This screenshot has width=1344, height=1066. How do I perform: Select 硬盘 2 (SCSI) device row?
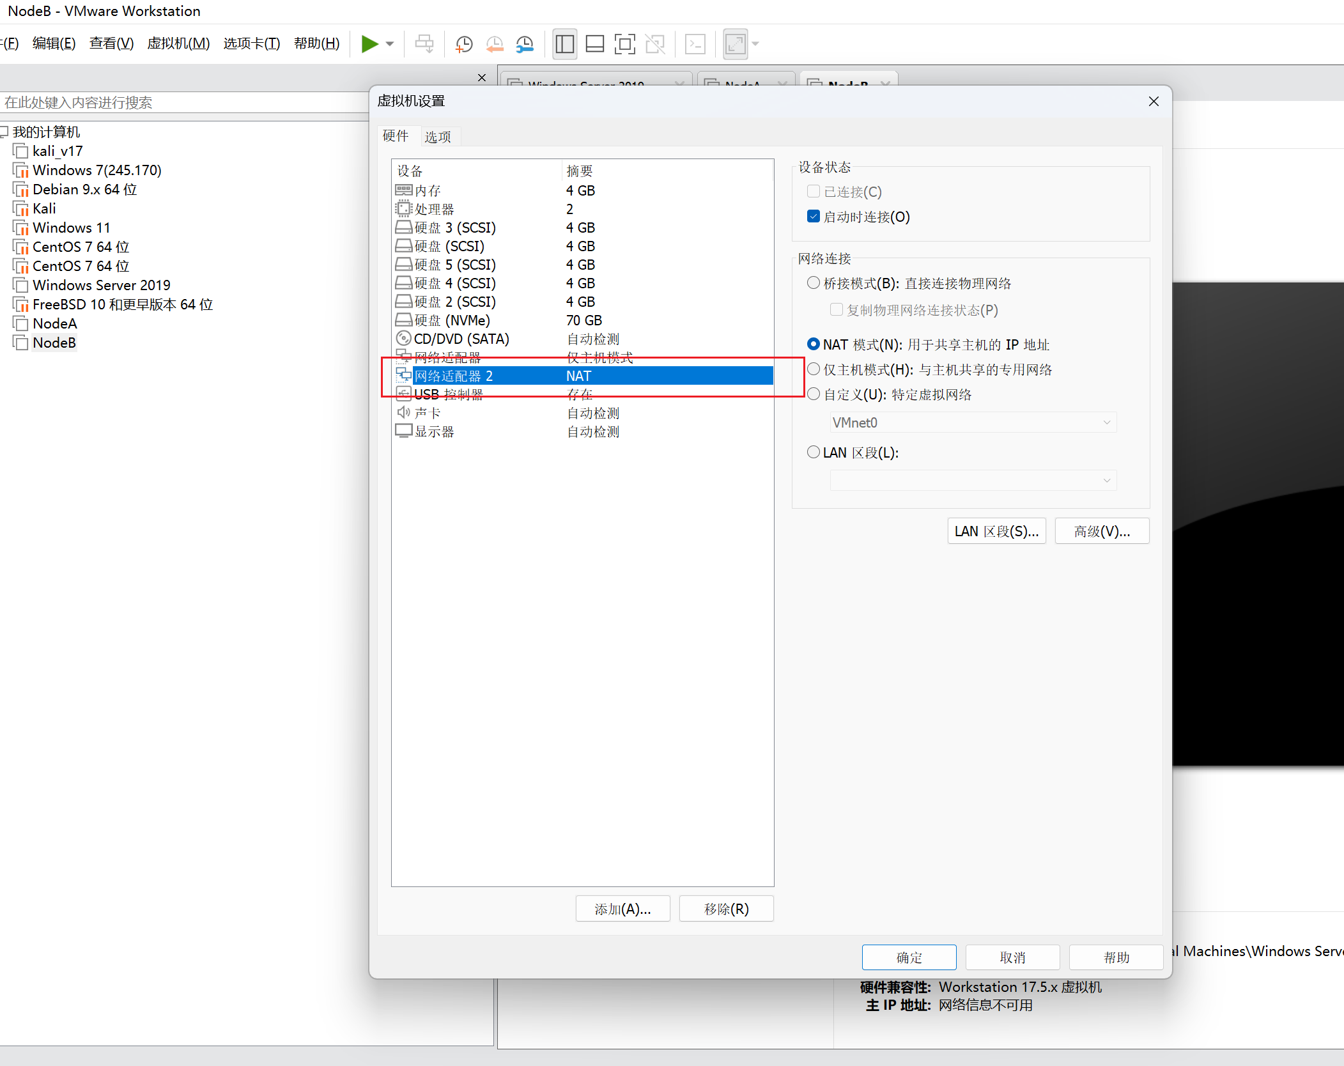point(583,302)
